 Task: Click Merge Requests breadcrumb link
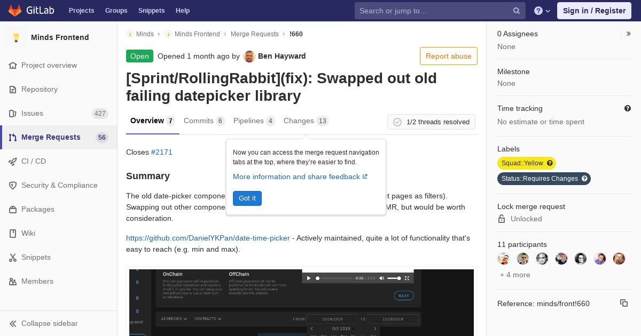(255, 34)
